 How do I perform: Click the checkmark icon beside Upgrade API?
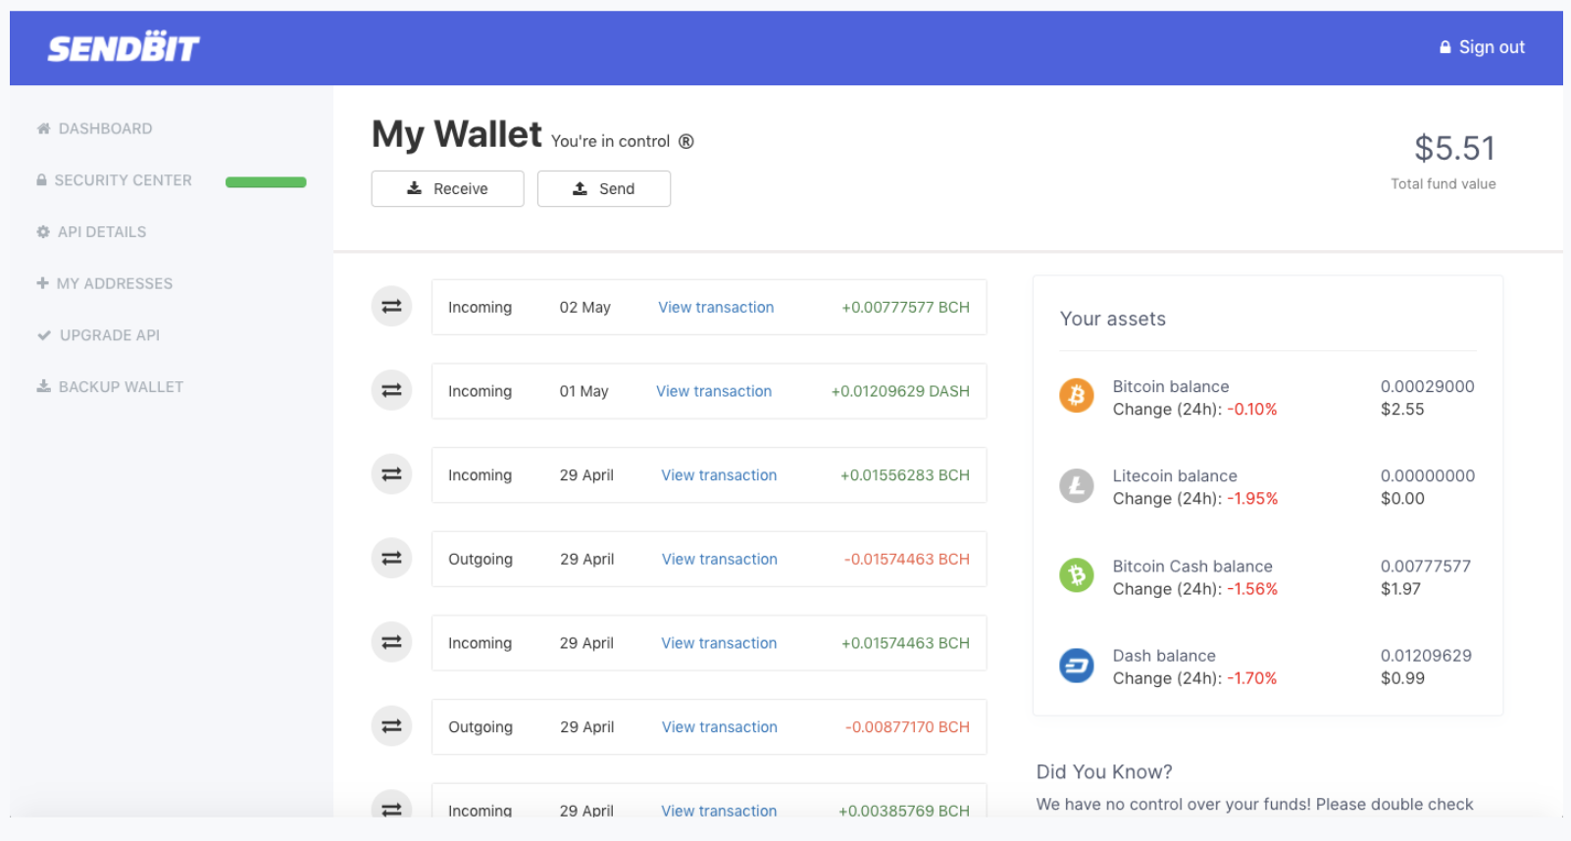[44, 335]
